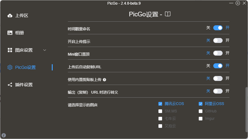This screenshot has width=248, height=139.
Task: Click the plugin settings share icon
Action: click(x=10, y=85)
